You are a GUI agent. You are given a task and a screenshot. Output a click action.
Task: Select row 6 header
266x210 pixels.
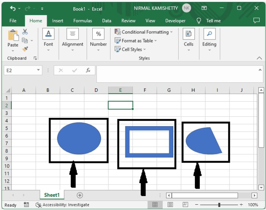point(6,136)
